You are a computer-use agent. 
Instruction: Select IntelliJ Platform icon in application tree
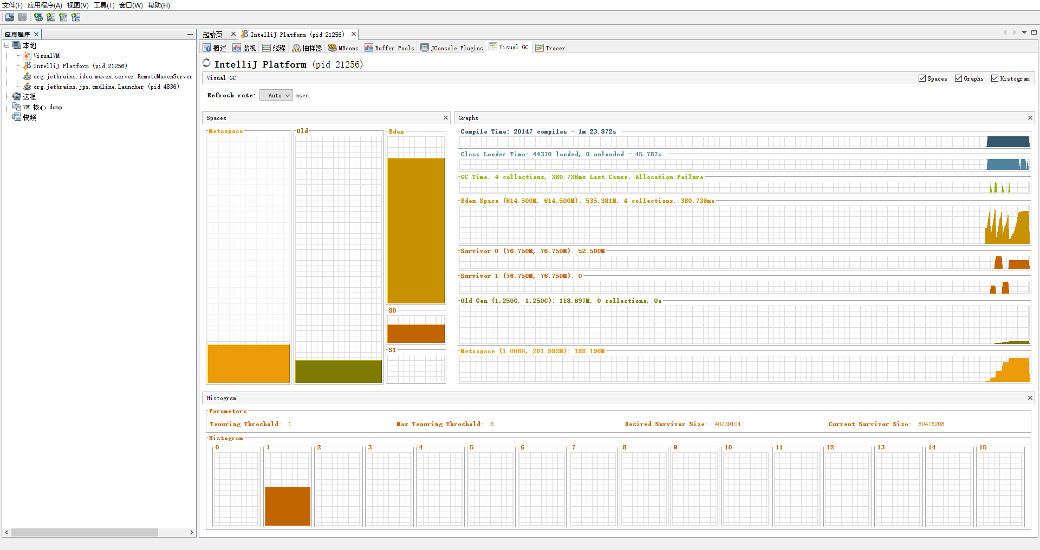pos(27,66)
